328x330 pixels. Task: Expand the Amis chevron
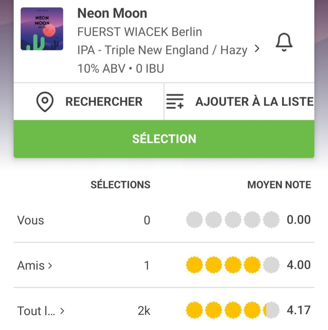50,265
